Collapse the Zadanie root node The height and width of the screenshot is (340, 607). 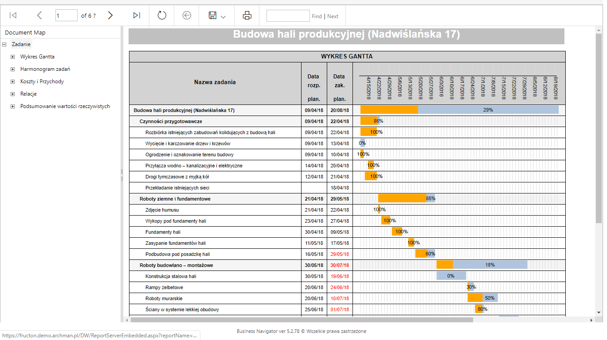(4, 44)
